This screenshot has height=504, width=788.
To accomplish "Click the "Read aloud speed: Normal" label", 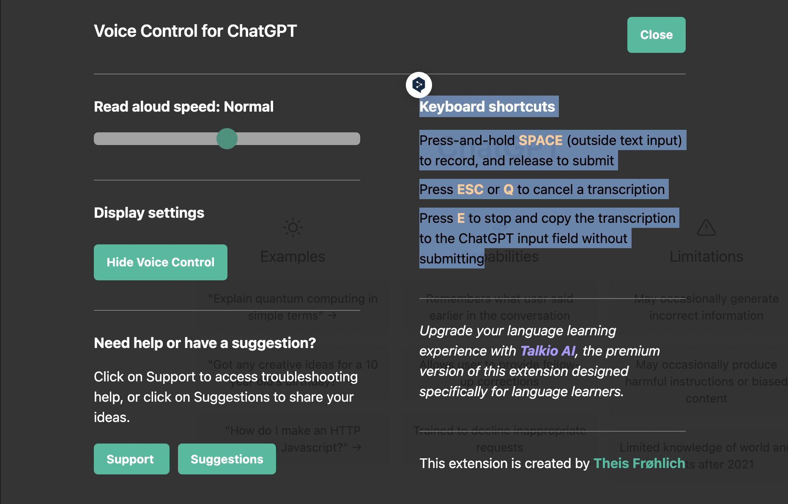I will click(x=184, y=107).
